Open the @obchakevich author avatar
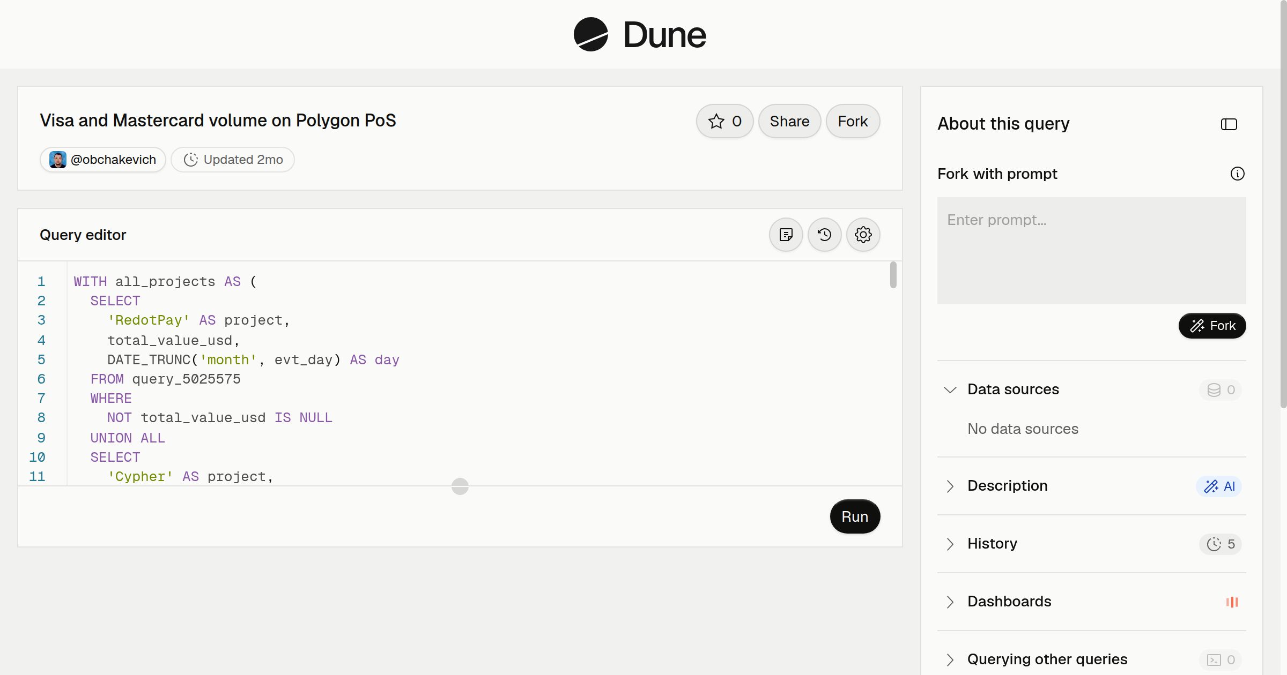The image size is (1287, 675). click(58, 160)
